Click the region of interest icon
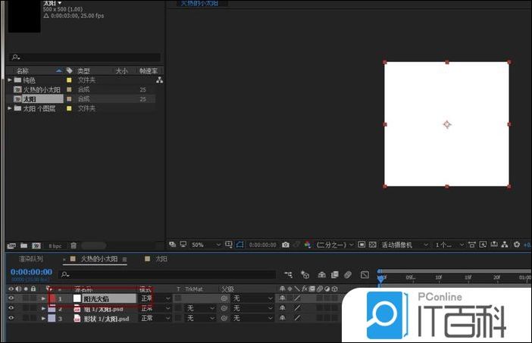Screen dimensions: 532x343 tap(361, 245)
